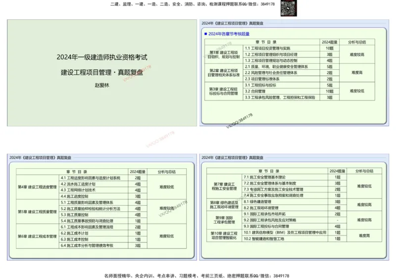Screen dimensions: 396x280
Task: Click the 难度较高 cell for chapter 1
Action: 357,54
